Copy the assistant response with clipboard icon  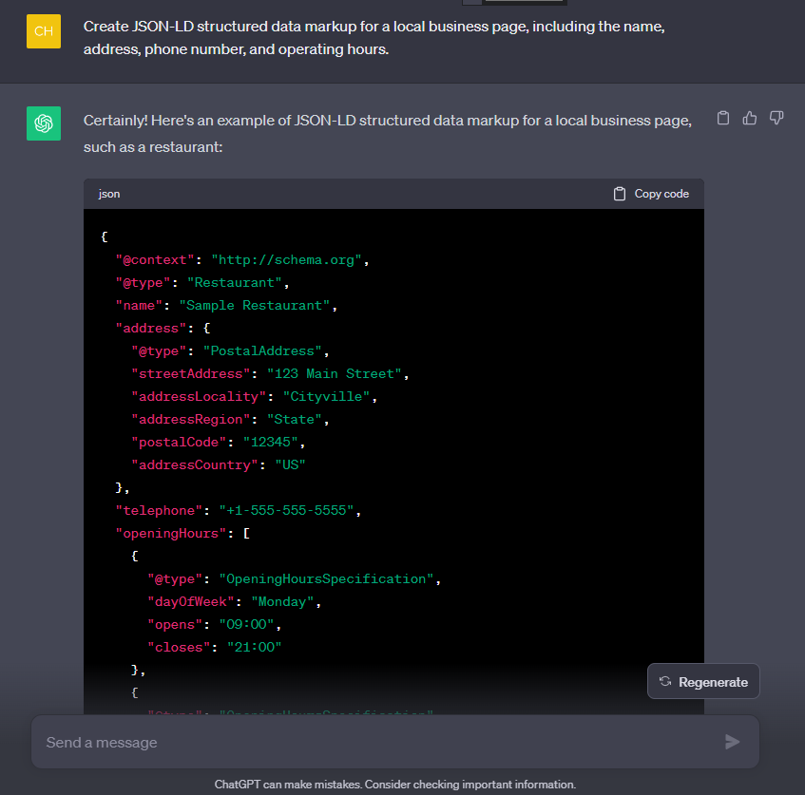(723, 118)
